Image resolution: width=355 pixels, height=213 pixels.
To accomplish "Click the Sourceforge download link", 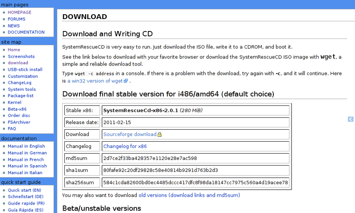I will 130,134.
